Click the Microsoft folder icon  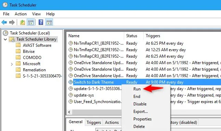pos(18,63)
